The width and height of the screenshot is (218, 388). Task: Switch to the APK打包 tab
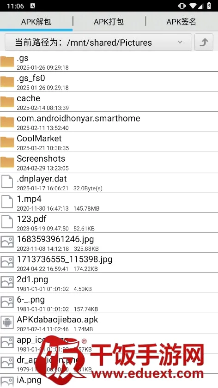point(109,22)
